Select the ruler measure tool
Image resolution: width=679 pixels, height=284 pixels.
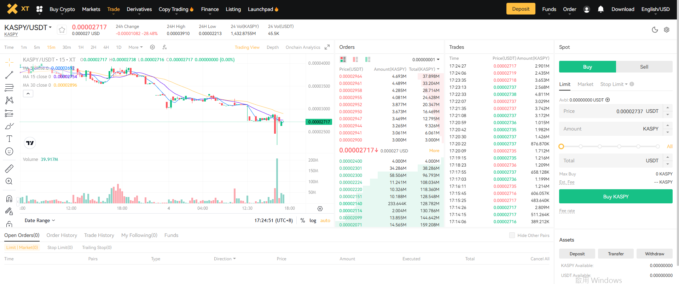[x=10, y=169]
